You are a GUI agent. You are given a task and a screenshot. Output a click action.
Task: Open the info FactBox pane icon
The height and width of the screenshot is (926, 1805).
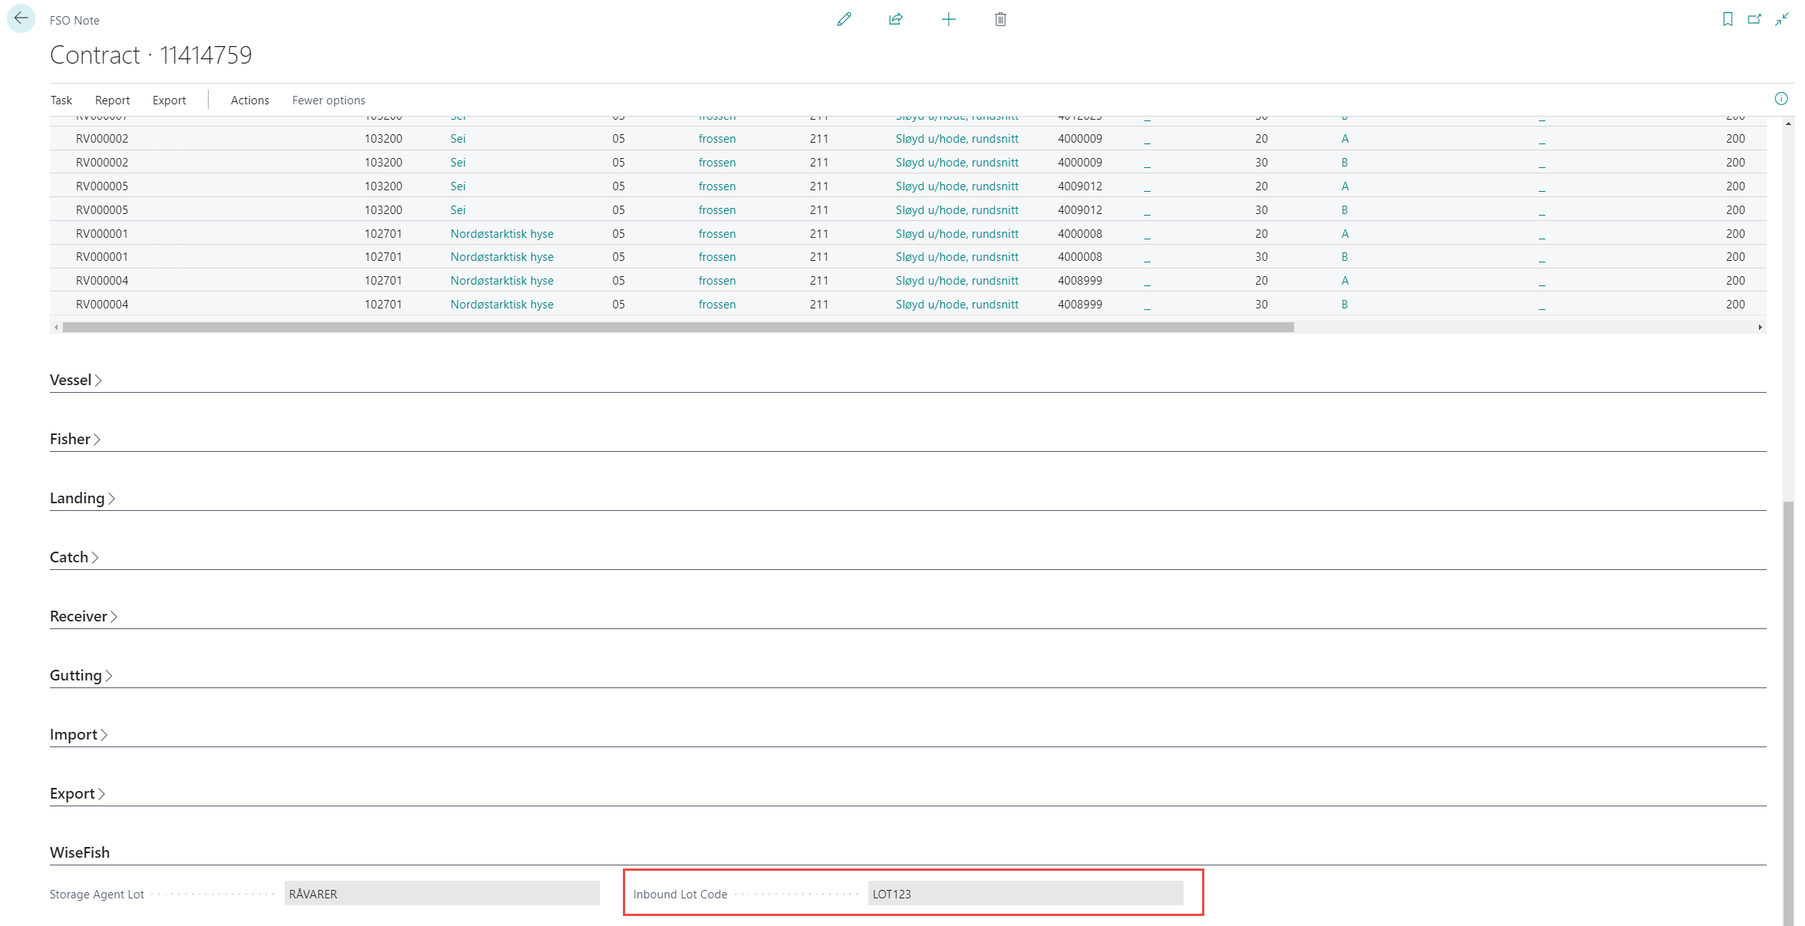[x=1780, y=99]
